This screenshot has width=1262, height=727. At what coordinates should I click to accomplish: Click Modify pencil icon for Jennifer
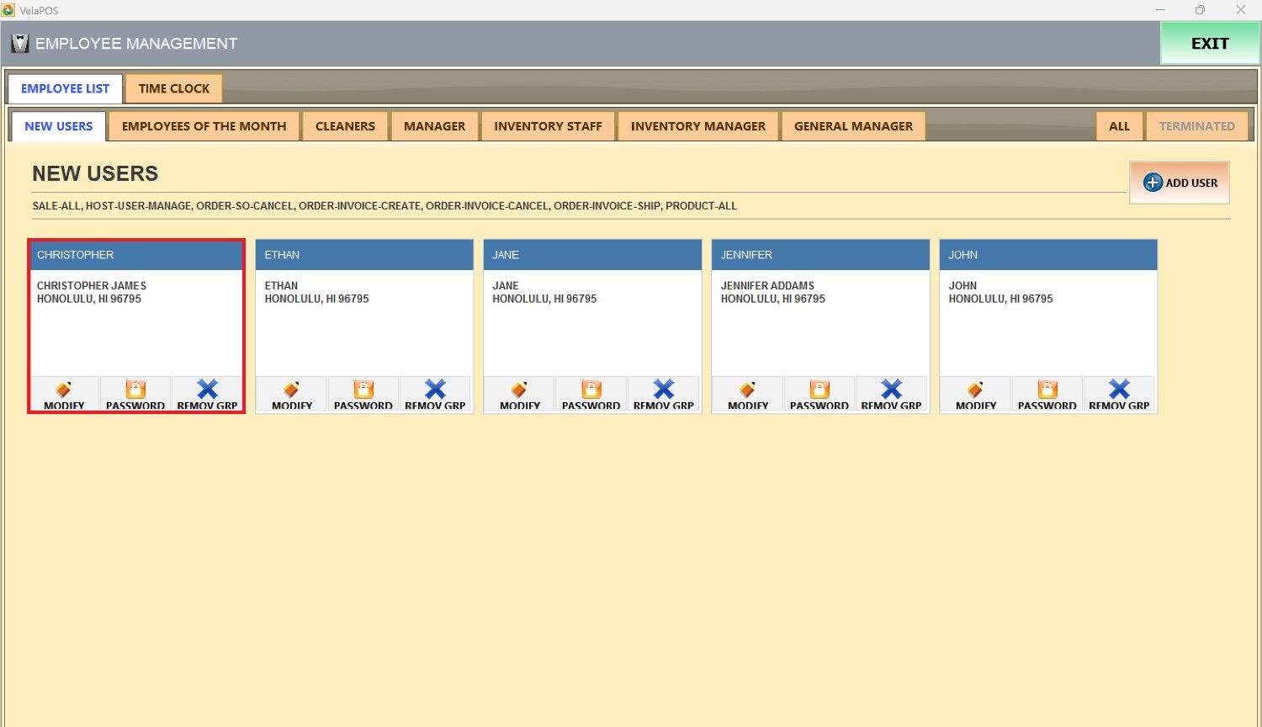pos(748,390)
